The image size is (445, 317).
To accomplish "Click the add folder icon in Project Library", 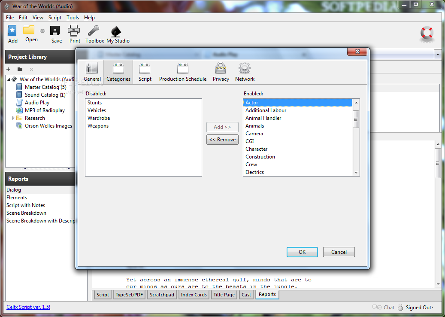I will click(20, 69).
